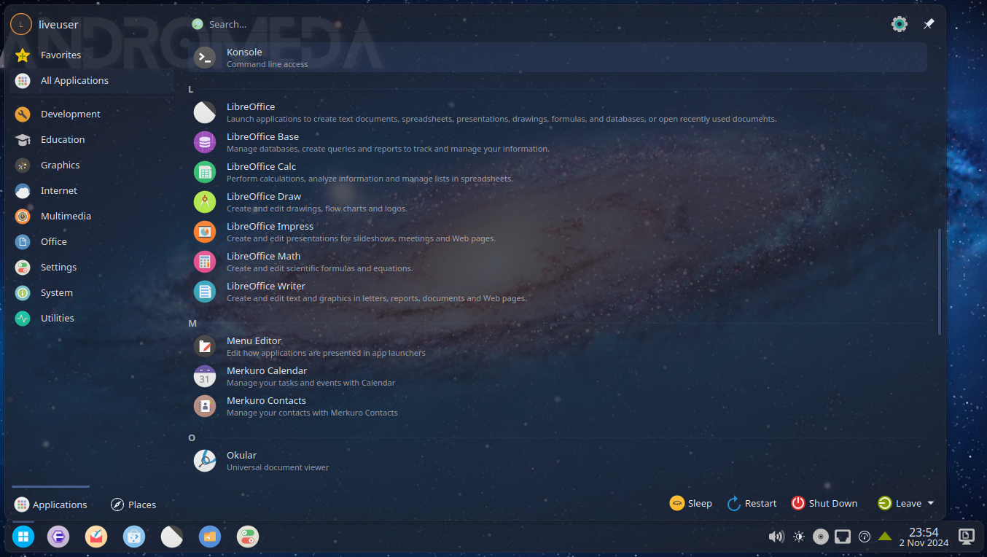Select the Office category

(x=93, y=241)
